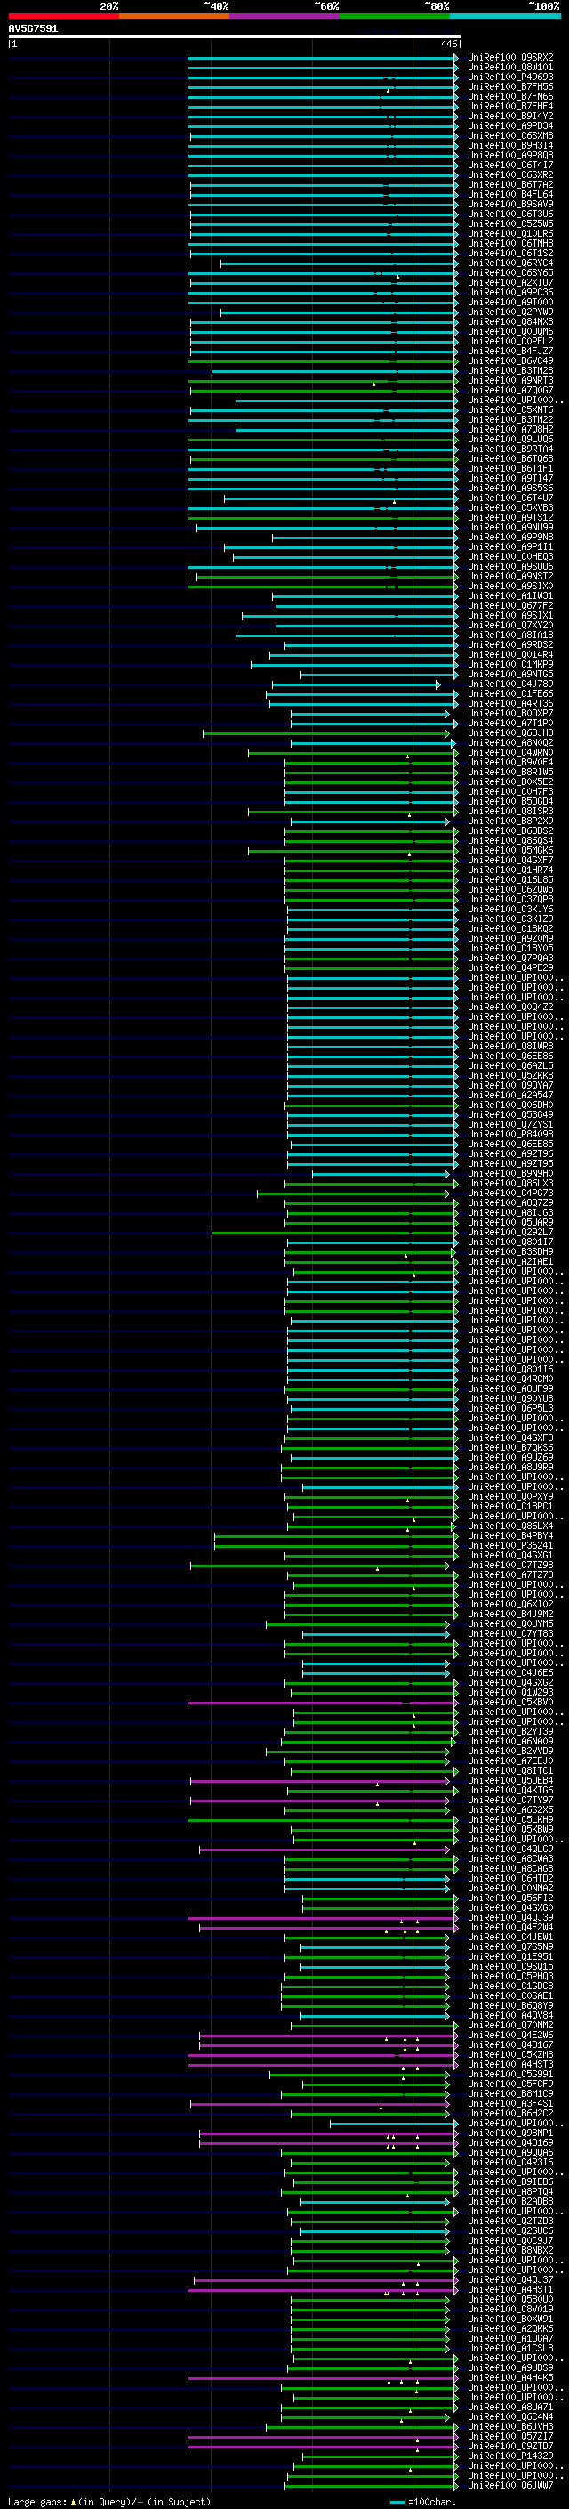
Task: Click entry UniRef100_A2XIU7
Action: click(x=510, y=282)
